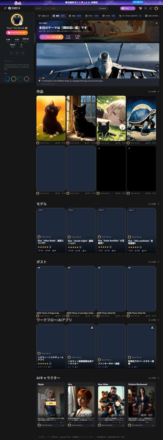The image size is (163, 440).
Task: Click the purple create button in header
Action: click(128, 8)
